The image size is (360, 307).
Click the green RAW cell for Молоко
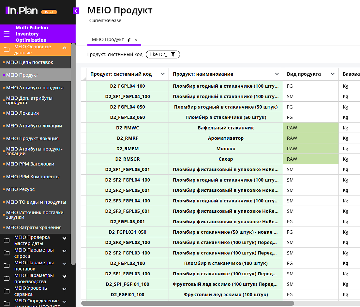(x=310, y=149)
